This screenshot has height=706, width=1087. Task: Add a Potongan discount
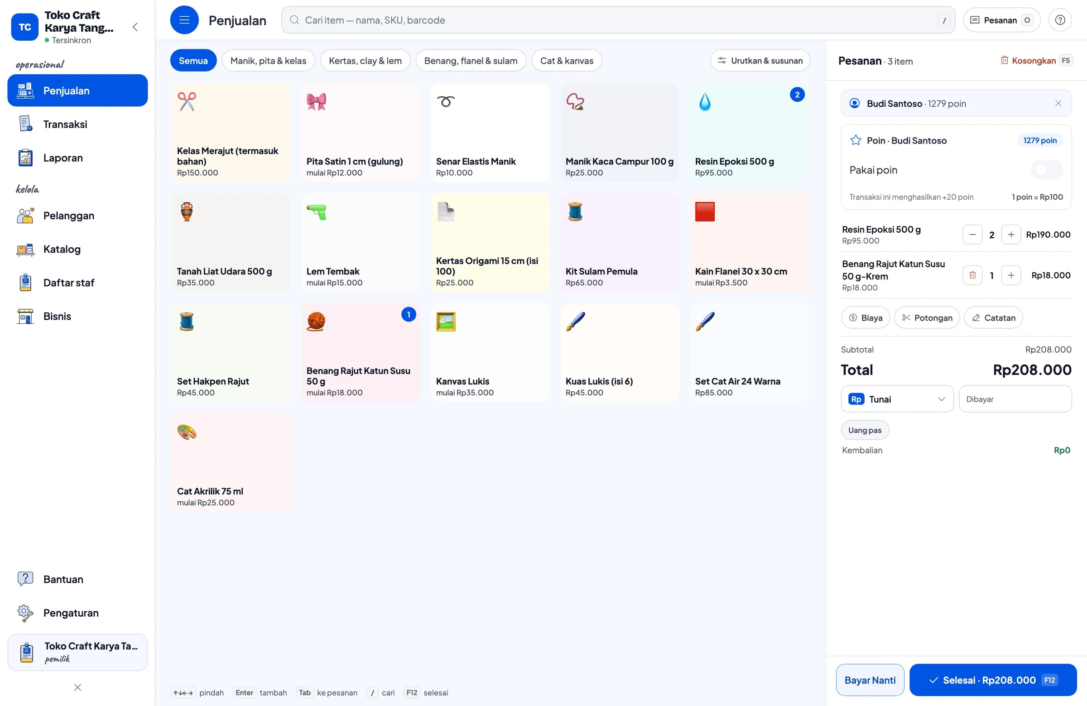927,318
